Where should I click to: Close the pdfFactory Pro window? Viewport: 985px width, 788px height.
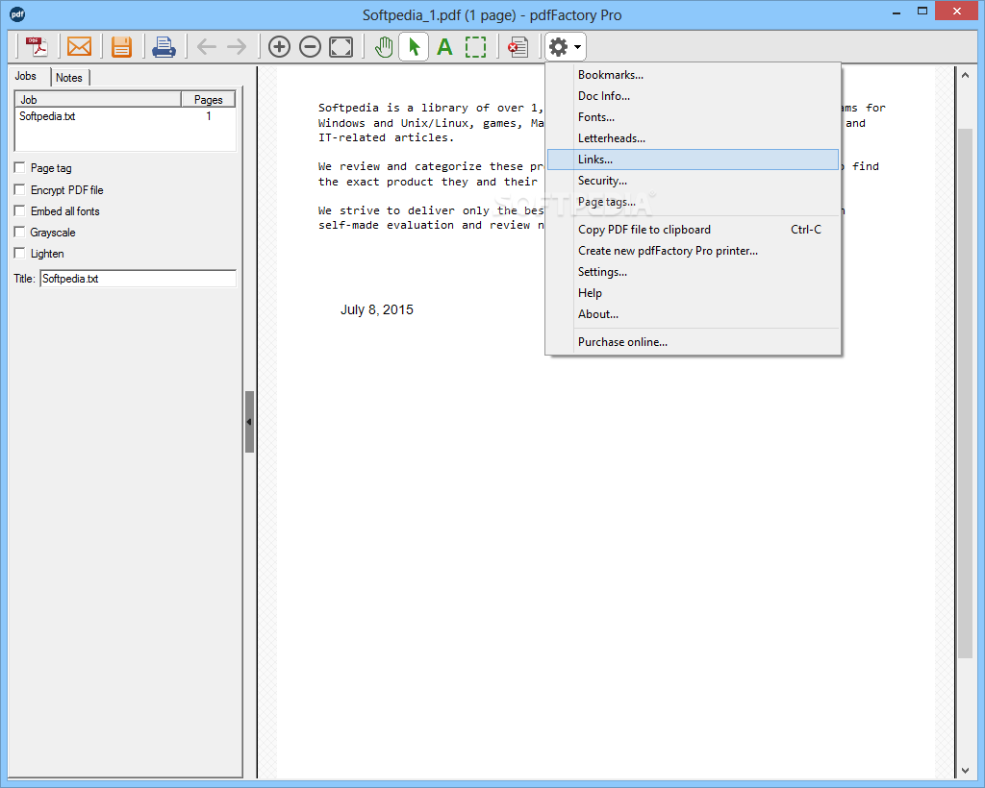957,12
